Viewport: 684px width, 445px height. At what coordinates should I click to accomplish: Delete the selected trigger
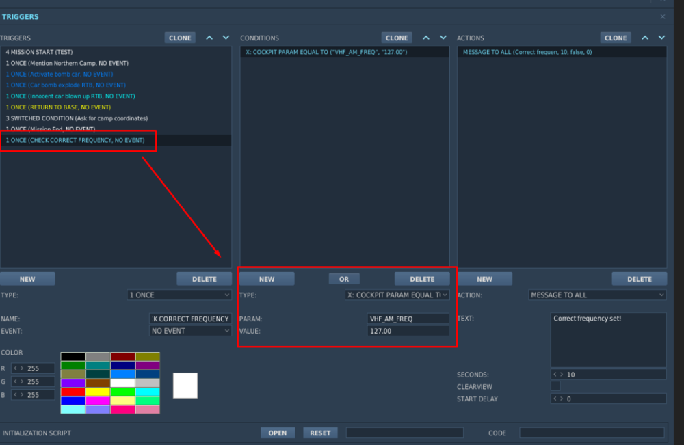tap(204, 279)
